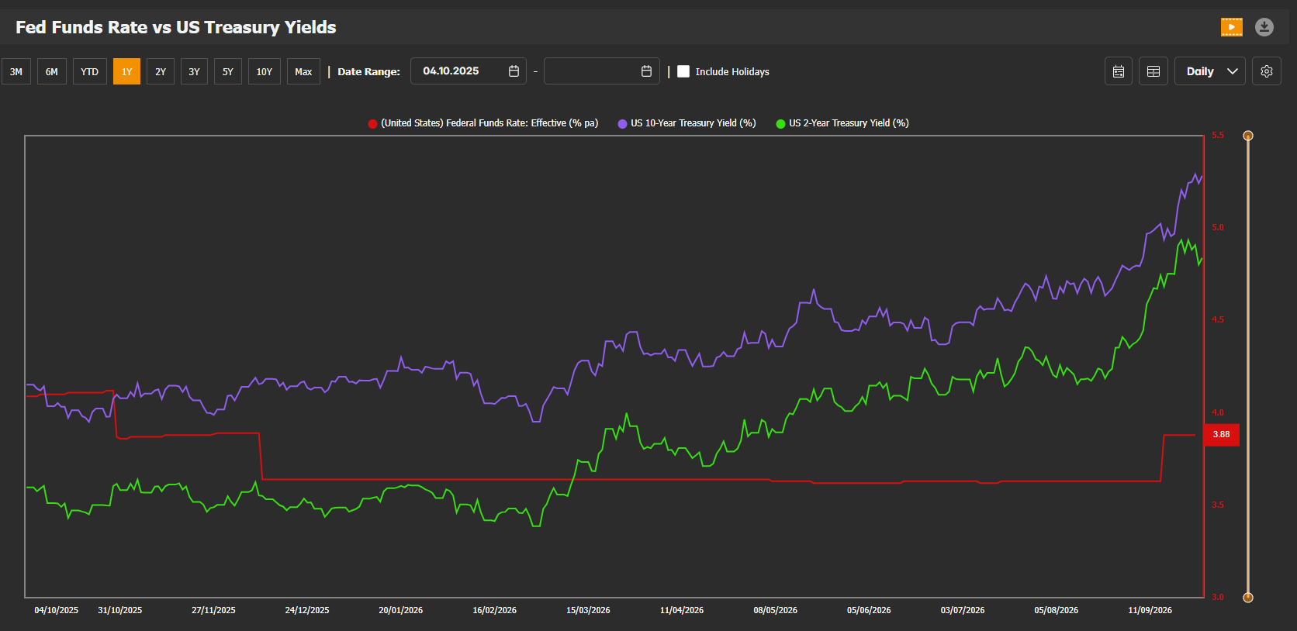Click the 4.5 y-axis label
1297x631 pixels.
[1218, 320]
